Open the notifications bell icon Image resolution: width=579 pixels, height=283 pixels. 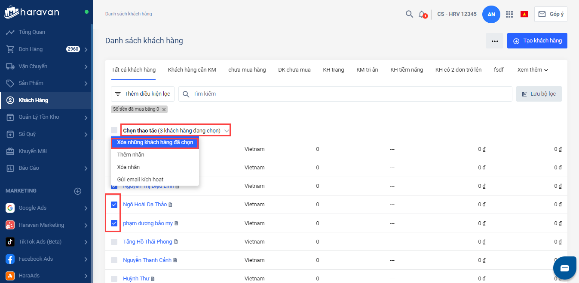tap(422, 14)
